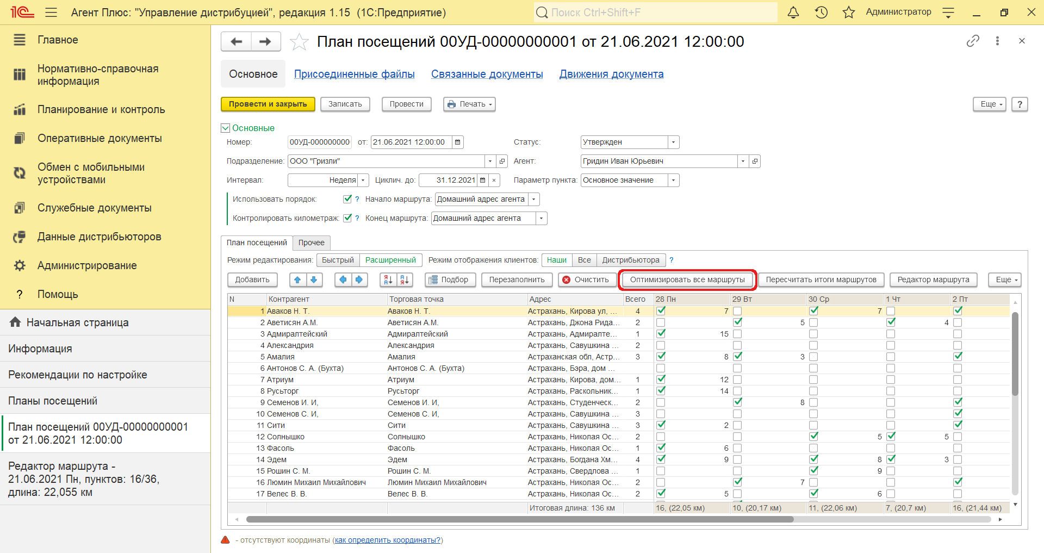Open Еще menu in table toolbar
Screen dimensions: 1044x553
[1004, 280]
